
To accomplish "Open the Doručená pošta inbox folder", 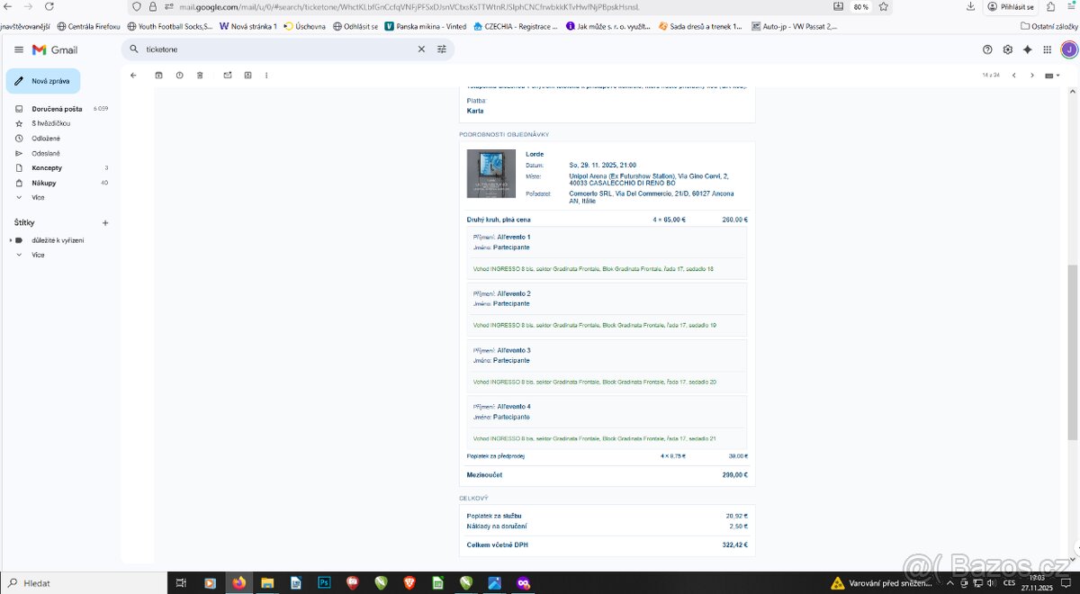I will 58,109.
